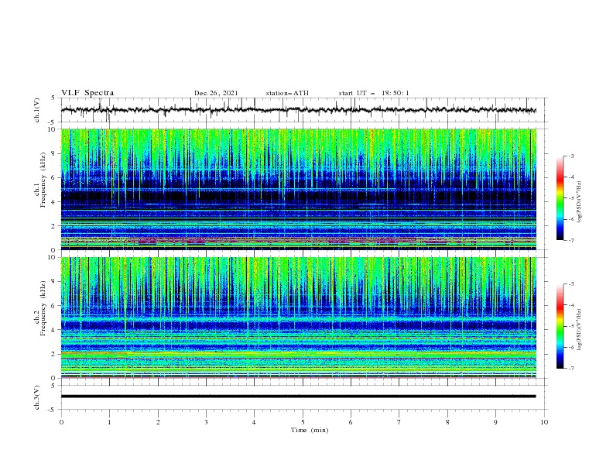
Task: Click the "Time (min)" axis label
Action: coord(310,430)
